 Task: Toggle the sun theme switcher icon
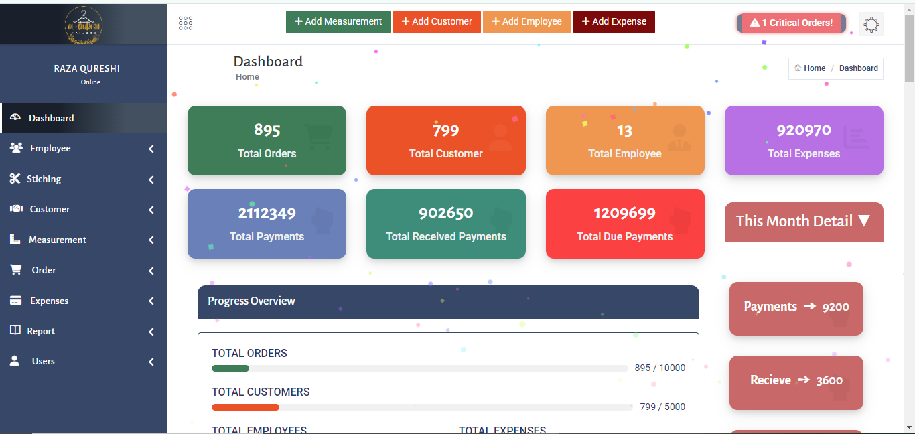tap(871, 25)
